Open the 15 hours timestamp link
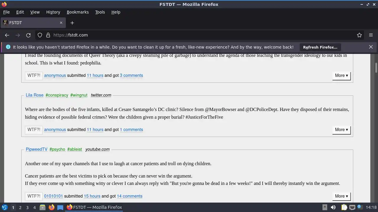 click(92, 196)
